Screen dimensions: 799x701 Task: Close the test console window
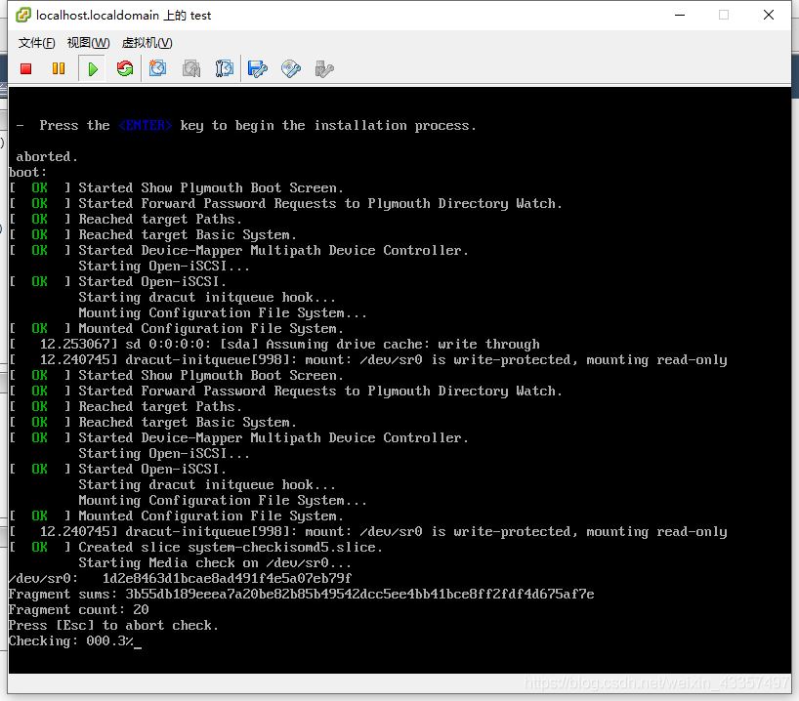[770, 15]
